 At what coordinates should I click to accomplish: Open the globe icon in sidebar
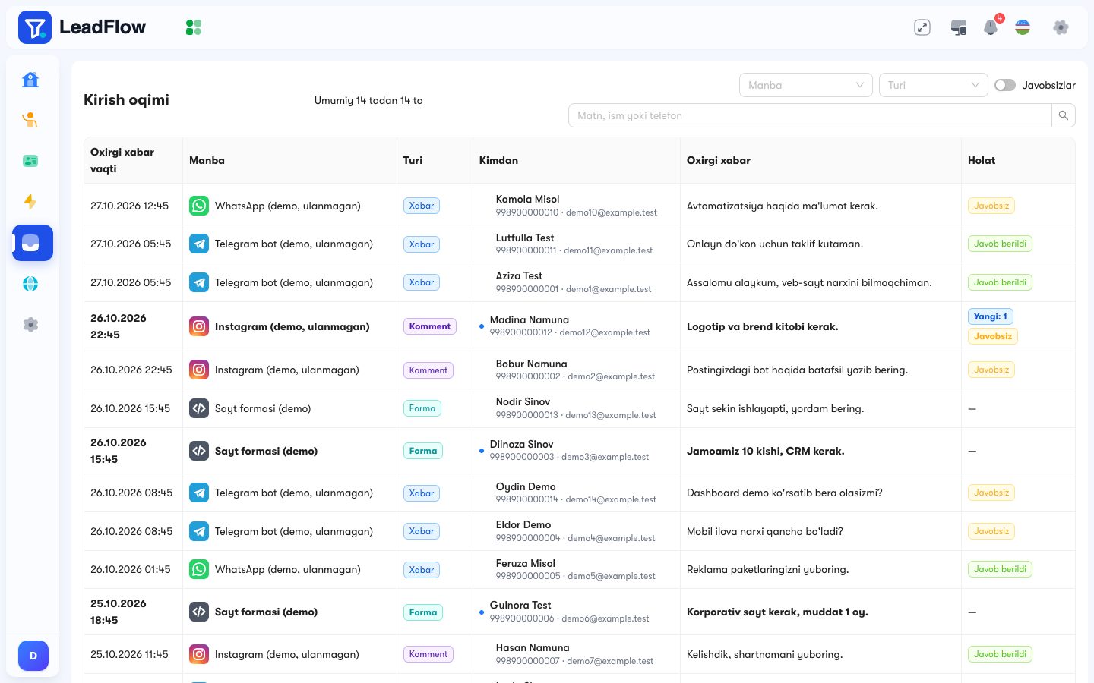[x=30, y=284]
